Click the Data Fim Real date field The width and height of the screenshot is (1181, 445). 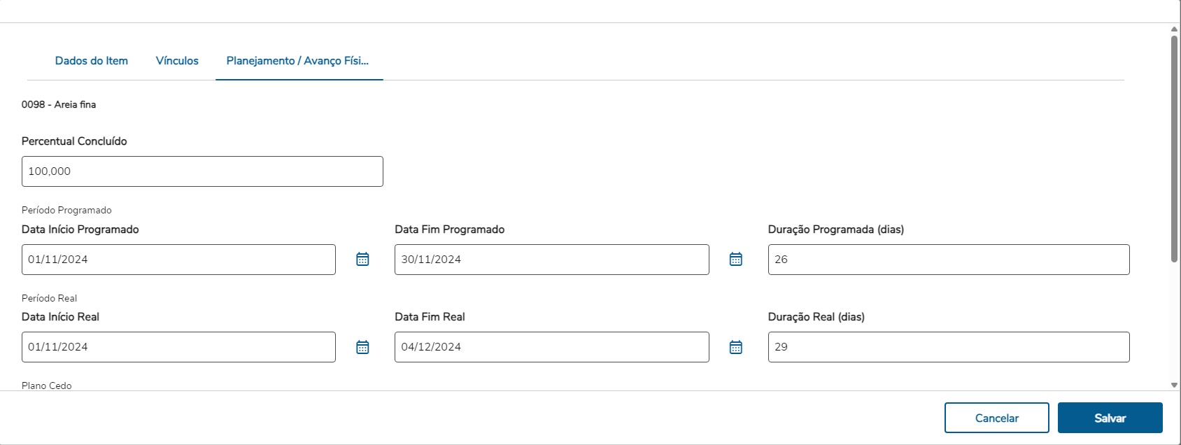[x=551, y=347]
